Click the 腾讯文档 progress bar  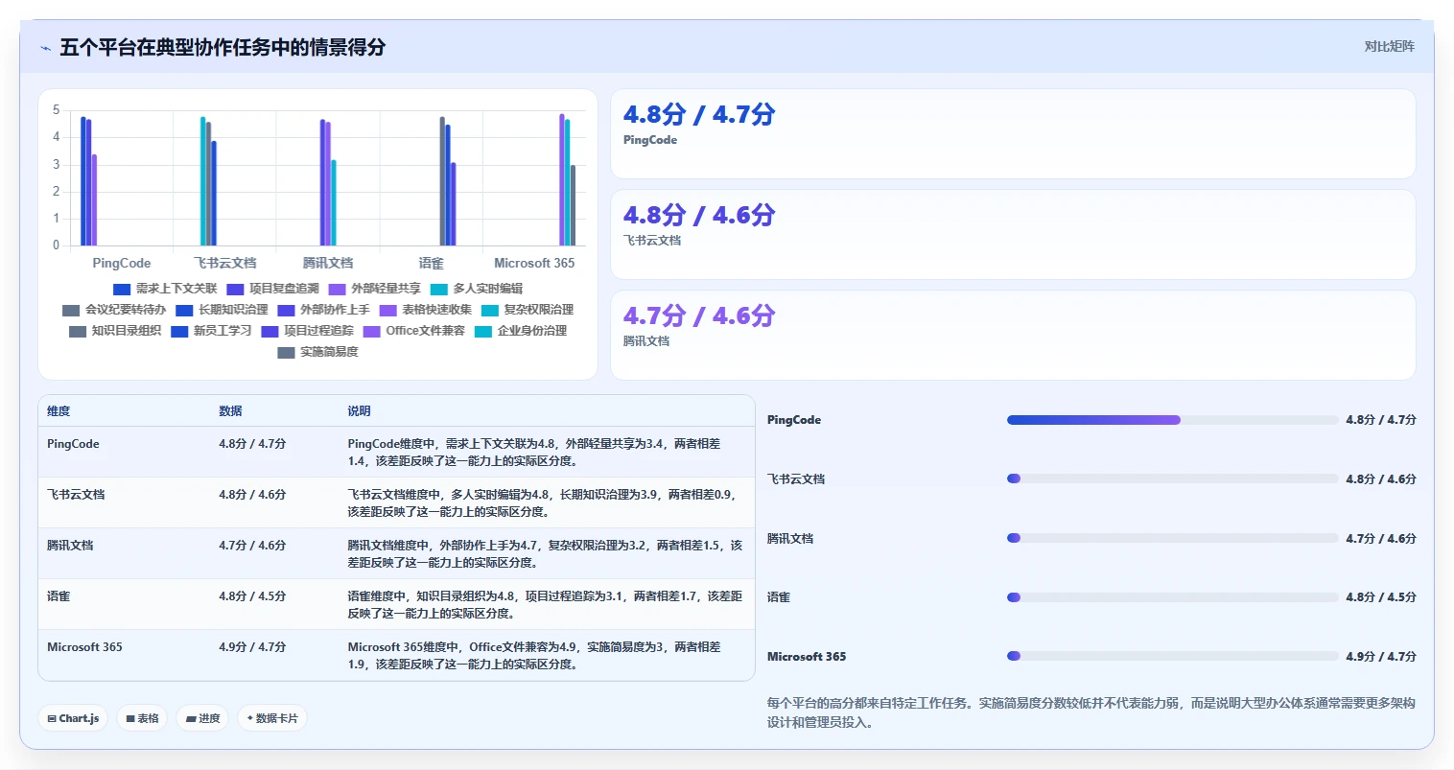[1172, 538]
